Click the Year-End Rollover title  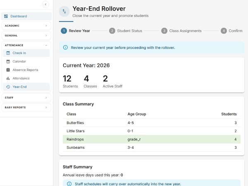pos(99,9)
